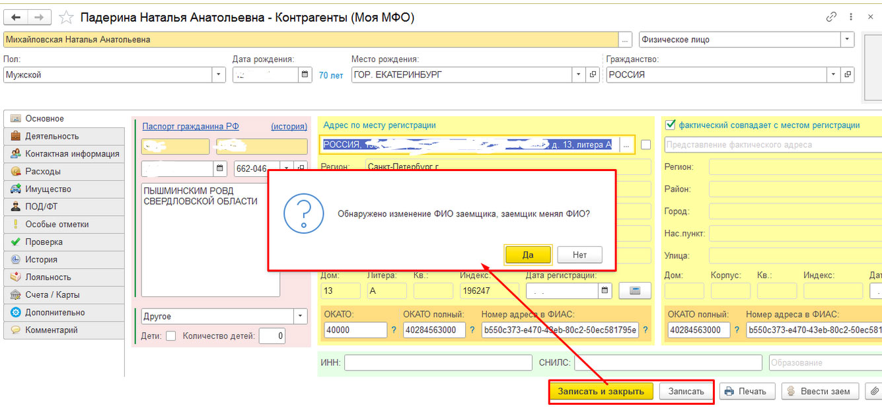
Task: Open the Паспорт гражданина РФ link
Action: [x=191, y=126]
